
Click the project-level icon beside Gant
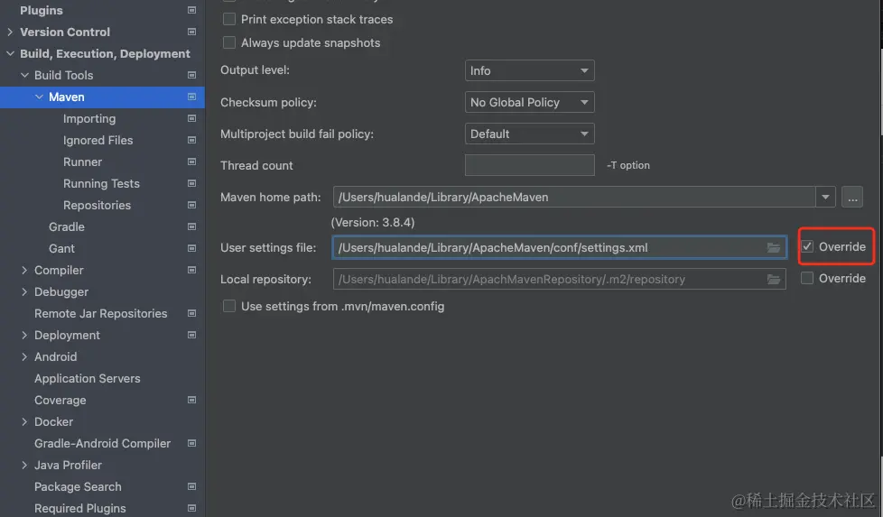click(191, 249)
